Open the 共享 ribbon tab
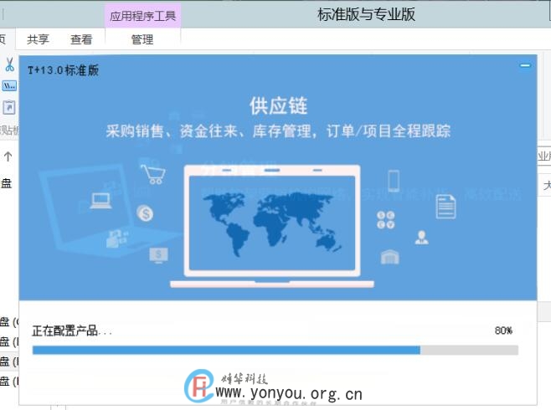This screenshot has width=551, height=410. pos(38,39)
